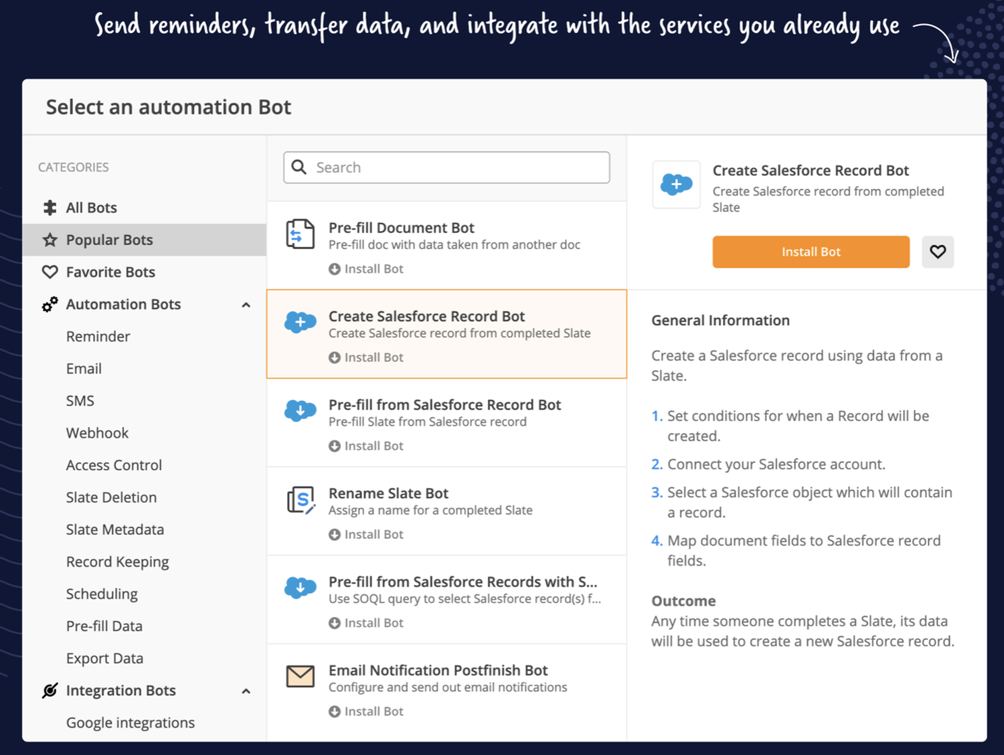
Task: Open the Webhook subcategory
Action: pyautogui.click(x=97, y=433)
